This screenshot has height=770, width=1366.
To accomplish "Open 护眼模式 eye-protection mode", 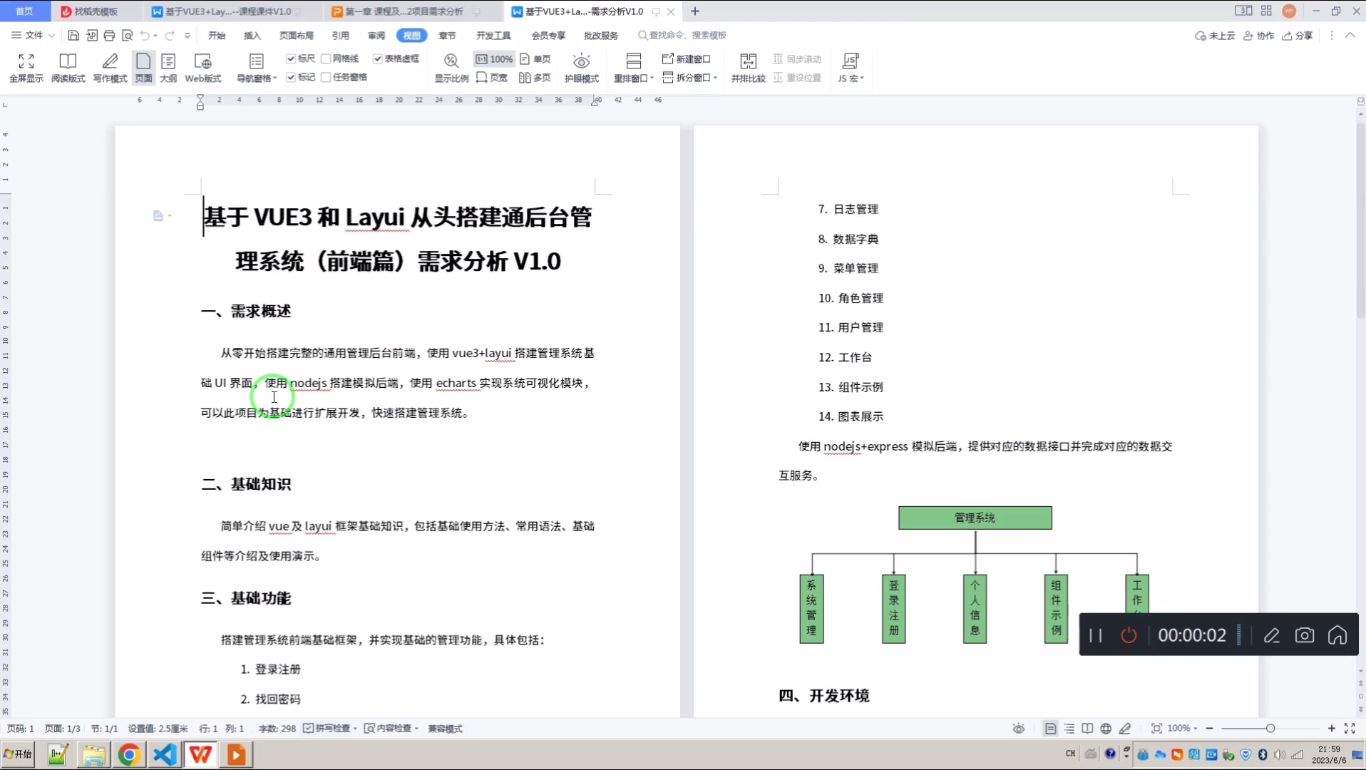I will tap(581, 68).
